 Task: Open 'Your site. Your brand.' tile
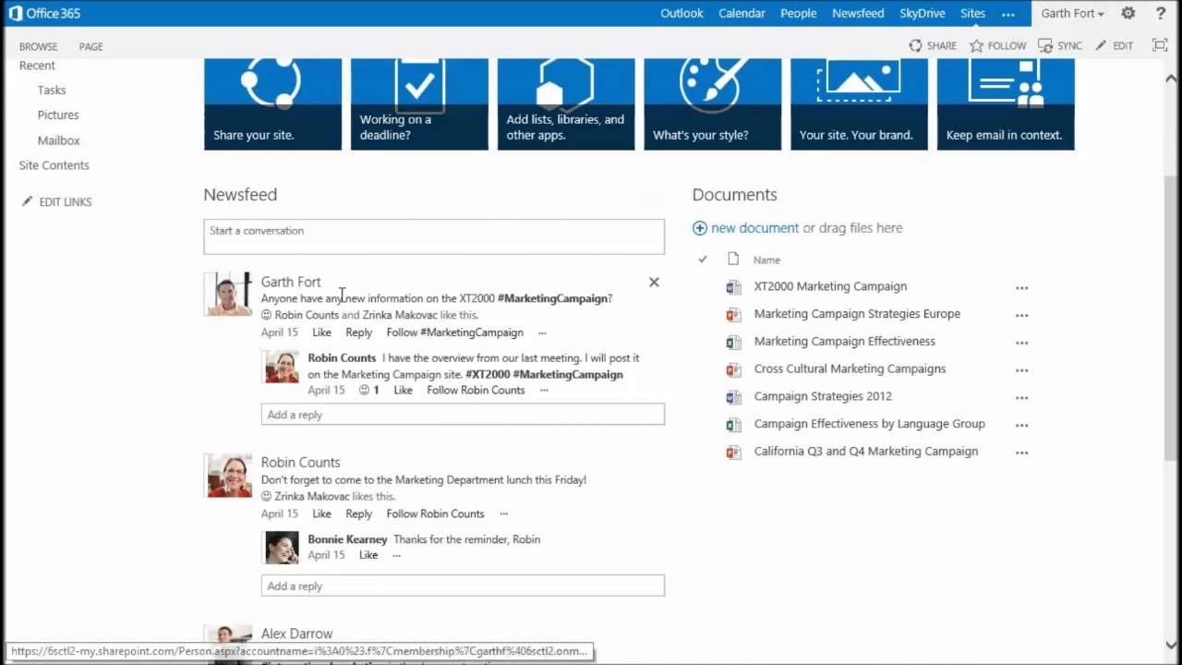(x=859, y=103)
